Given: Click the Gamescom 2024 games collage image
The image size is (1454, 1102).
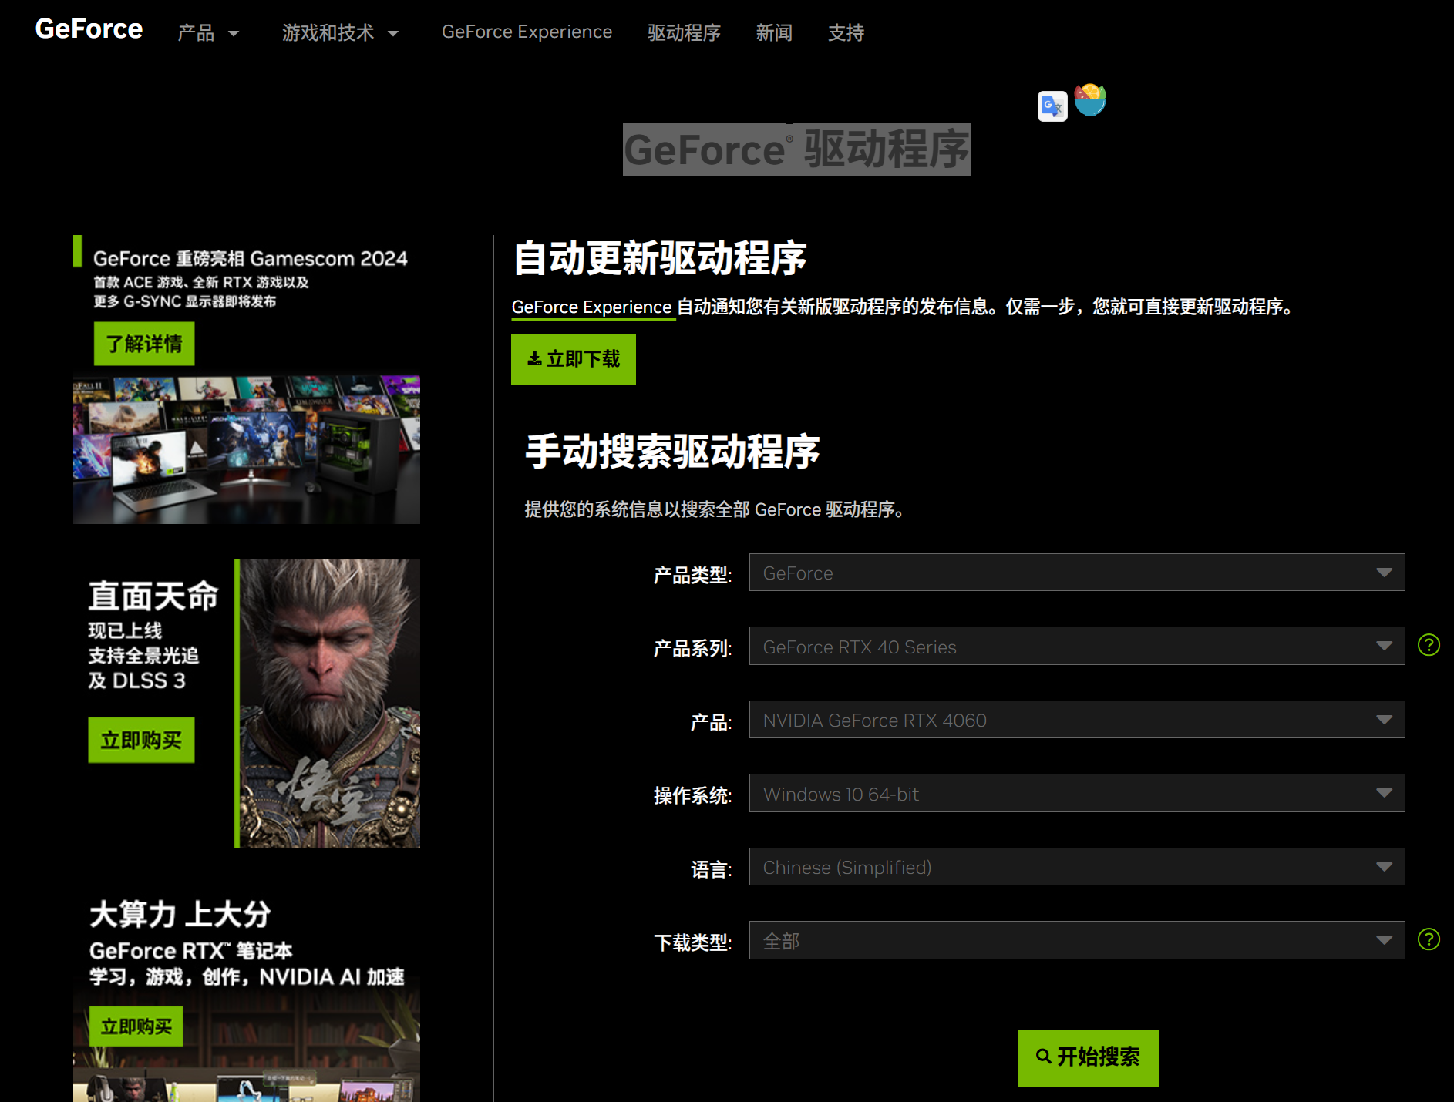Looking at the screenshot, I should coord(247,450).
